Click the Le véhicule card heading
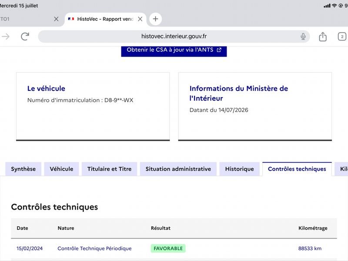The height and width of the screenshot is (261, 348). point(46,88)
